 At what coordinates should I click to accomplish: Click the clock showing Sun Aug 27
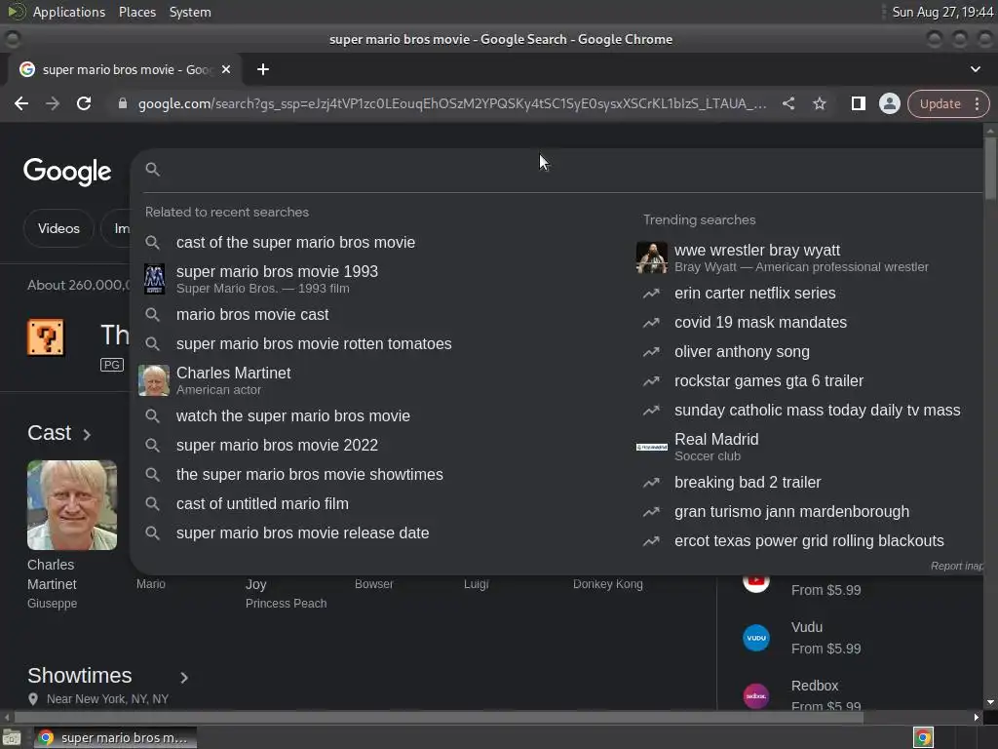942,12
